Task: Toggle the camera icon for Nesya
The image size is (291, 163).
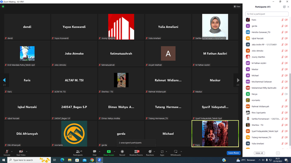Action: 286,94
